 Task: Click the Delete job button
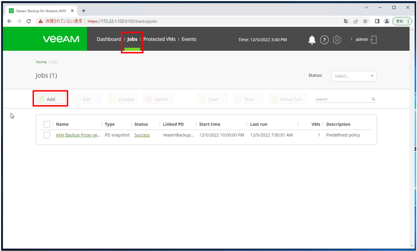158,99
